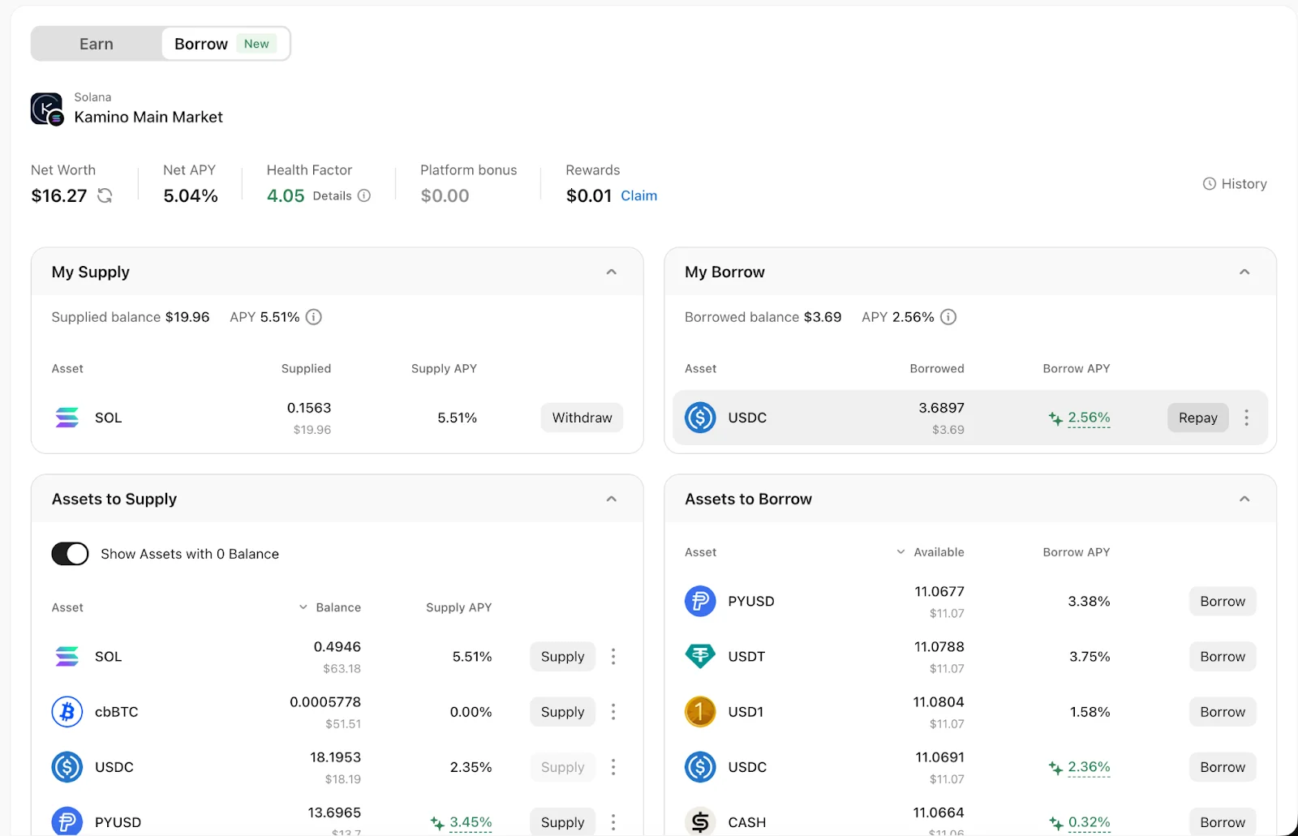Collapse the My Supply panel
Screen dimensions: 1298x836
pyautogui.click(x=612, y=272)
